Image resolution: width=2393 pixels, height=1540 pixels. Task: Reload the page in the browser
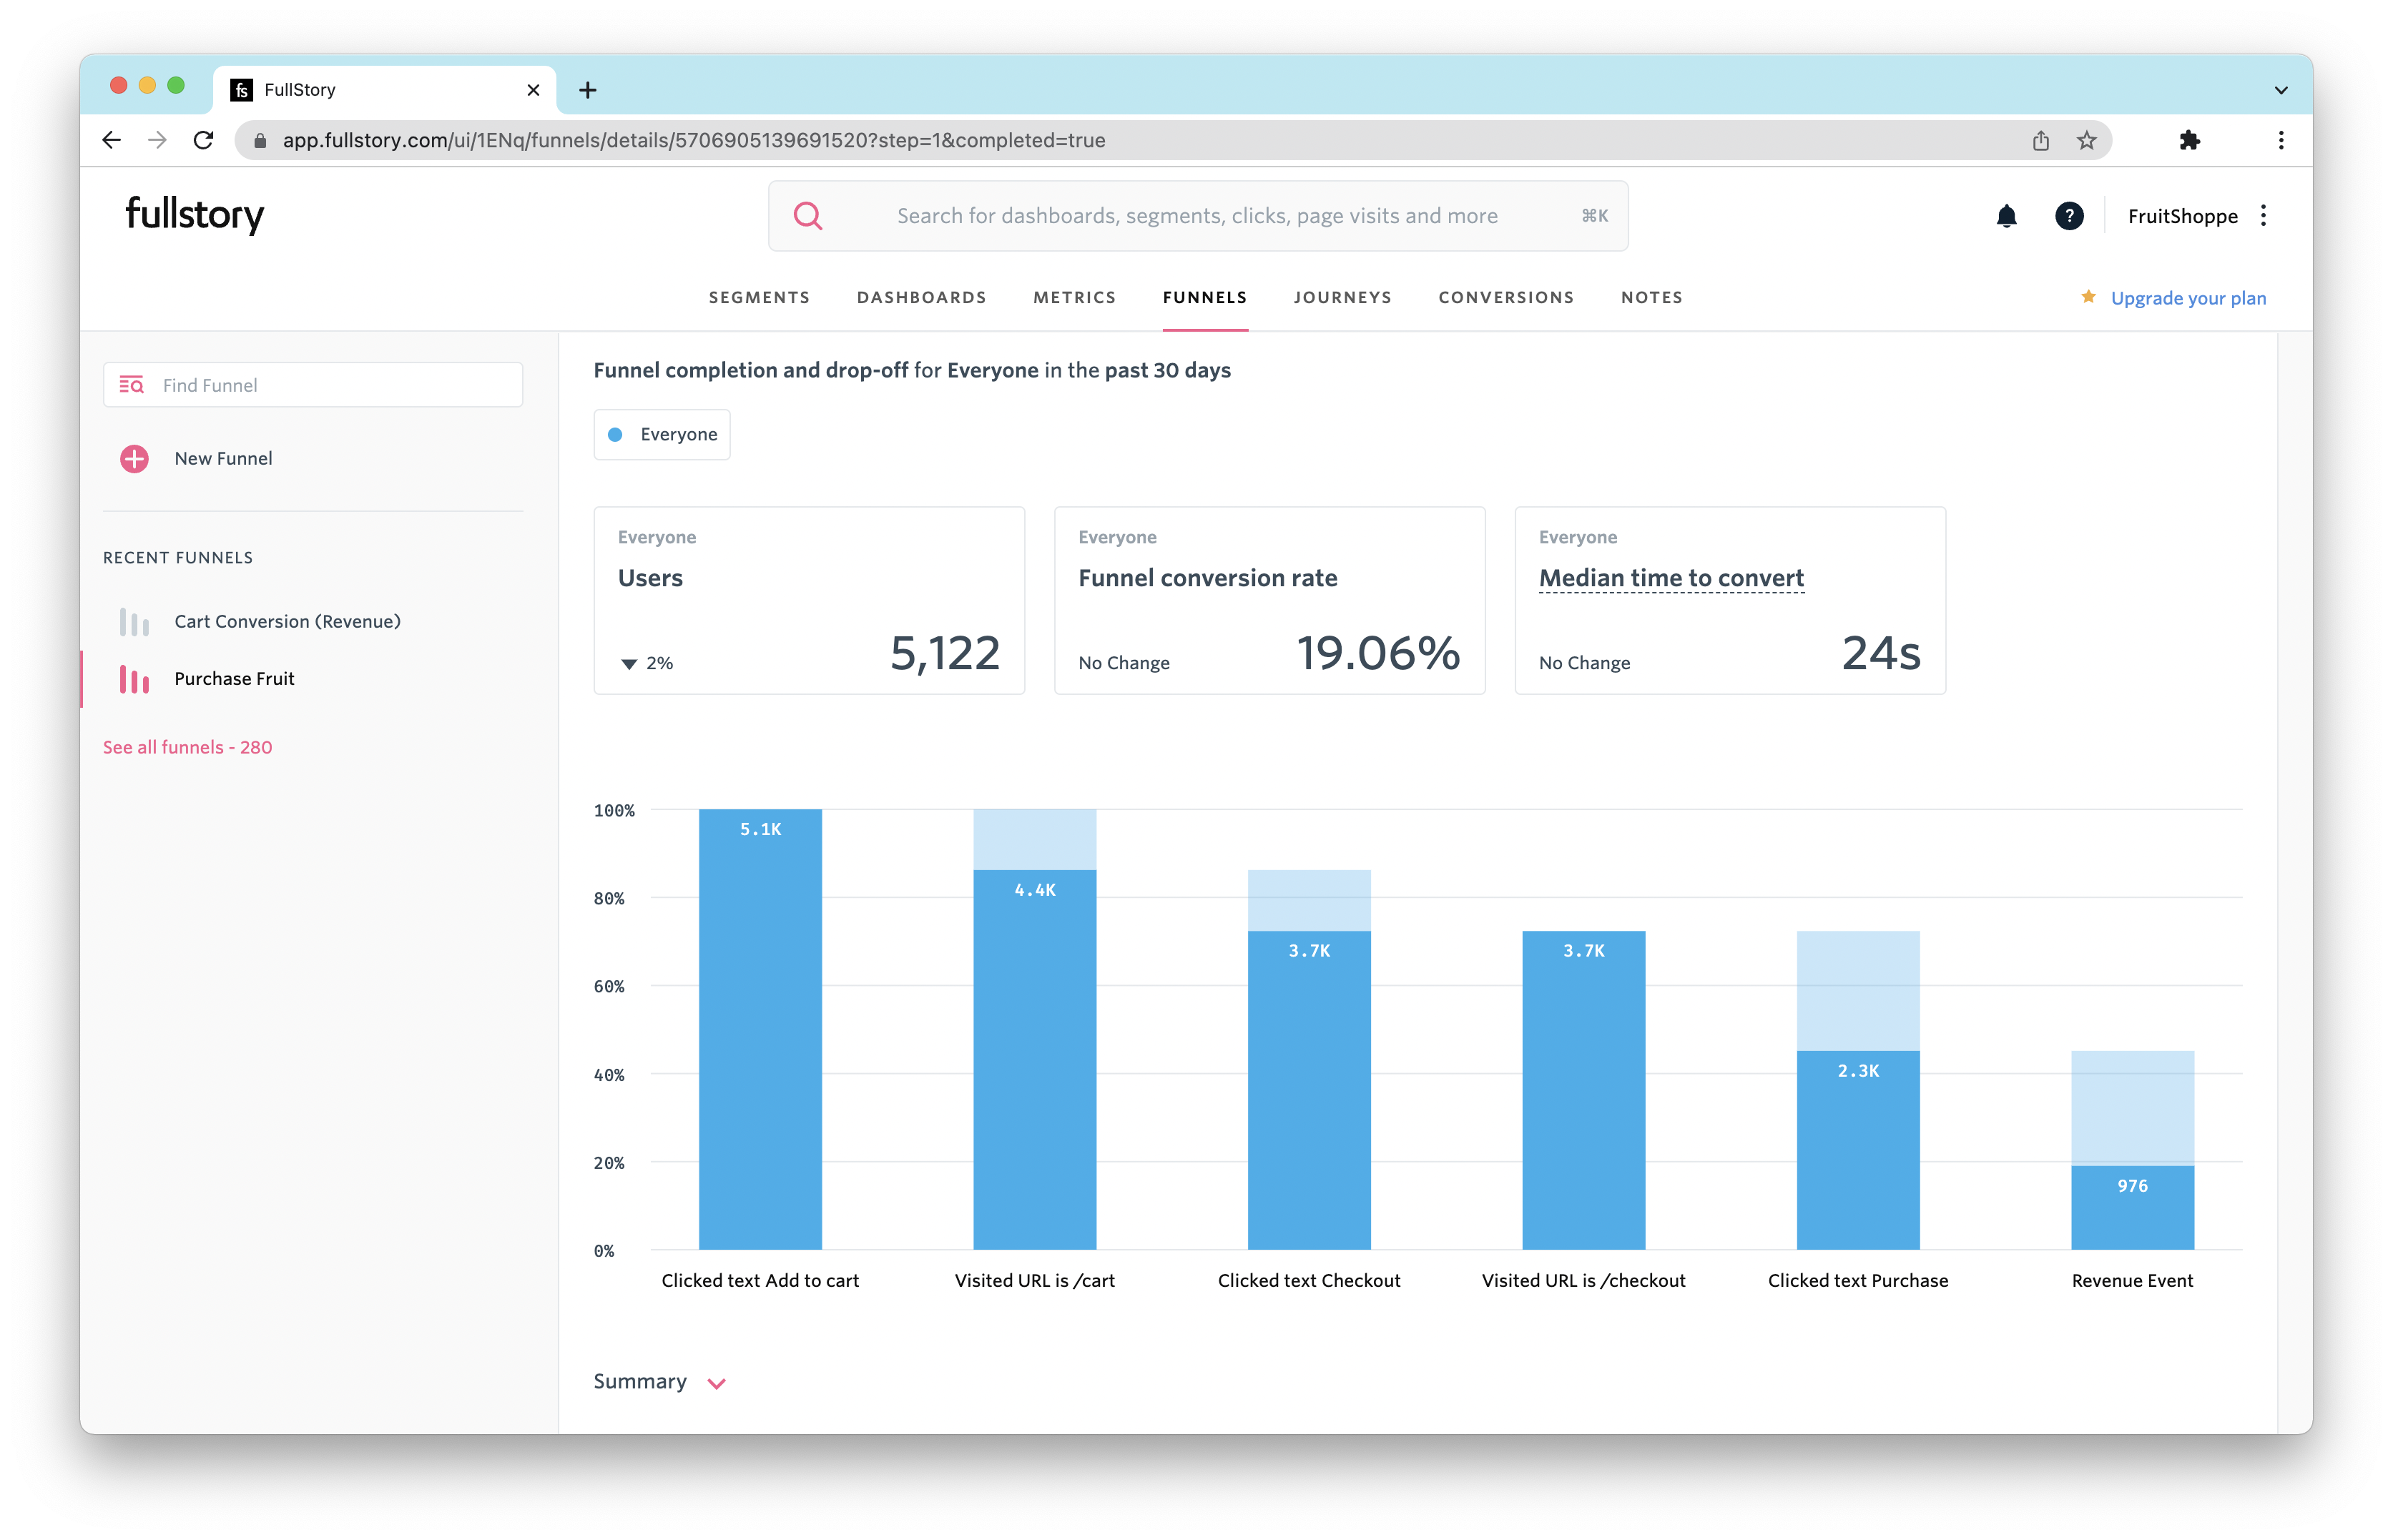coord(204,141)
